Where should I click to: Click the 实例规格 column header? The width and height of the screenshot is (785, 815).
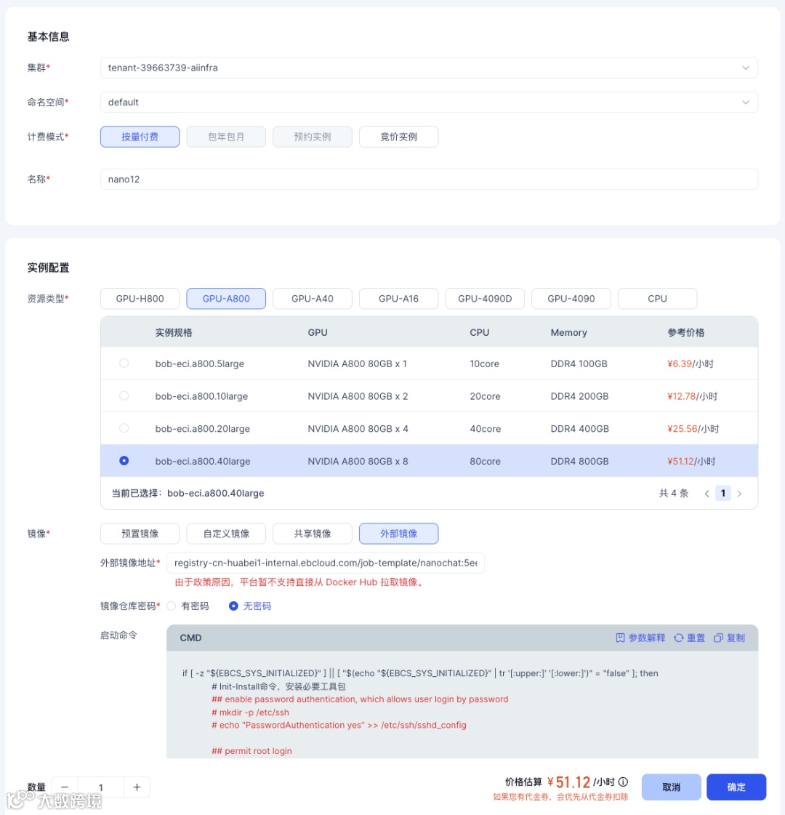[174, 332]
